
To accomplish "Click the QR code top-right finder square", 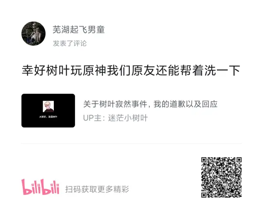I will point(239,160).
